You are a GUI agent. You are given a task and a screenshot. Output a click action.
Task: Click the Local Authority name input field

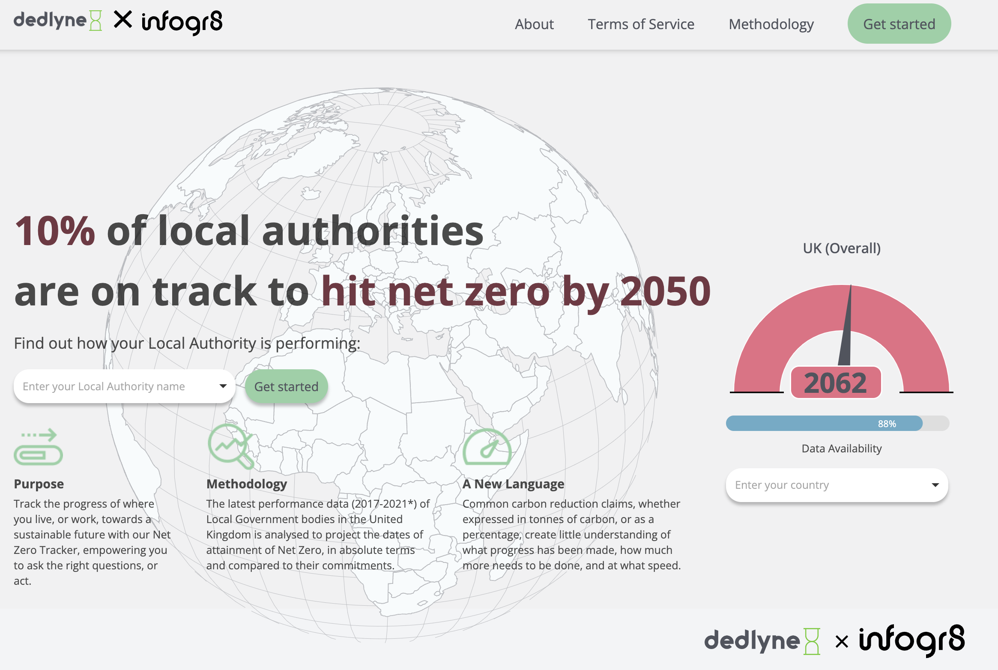[116, 386]
